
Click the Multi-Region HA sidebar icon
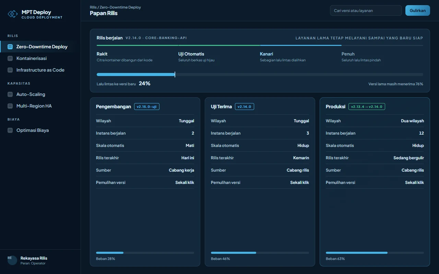point(10,106)
